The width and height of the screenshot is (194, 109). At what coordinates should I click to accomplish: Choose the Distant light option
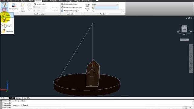[7, 26]
